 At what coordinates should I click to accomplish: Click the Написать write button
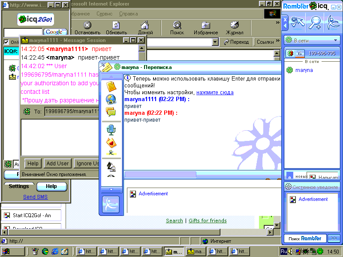pyautogui.click(x=323, y=176)
